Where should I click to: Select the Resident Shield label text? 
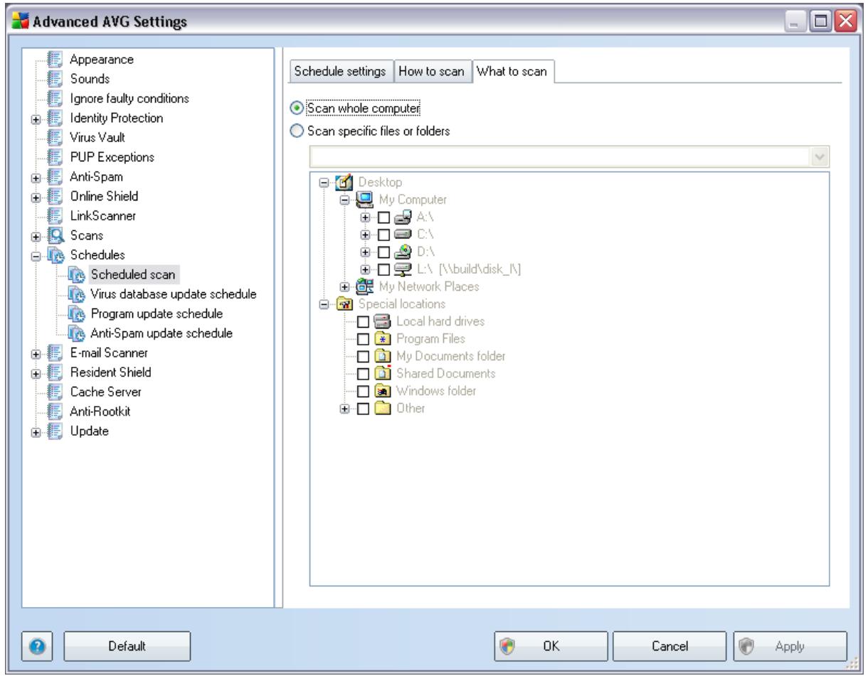pos(110,372)
